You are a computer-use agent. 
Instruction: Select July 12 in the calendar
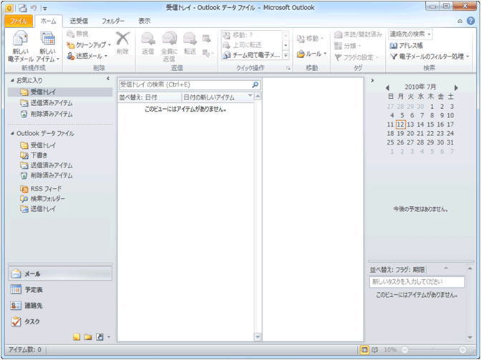tap(400, 125)
